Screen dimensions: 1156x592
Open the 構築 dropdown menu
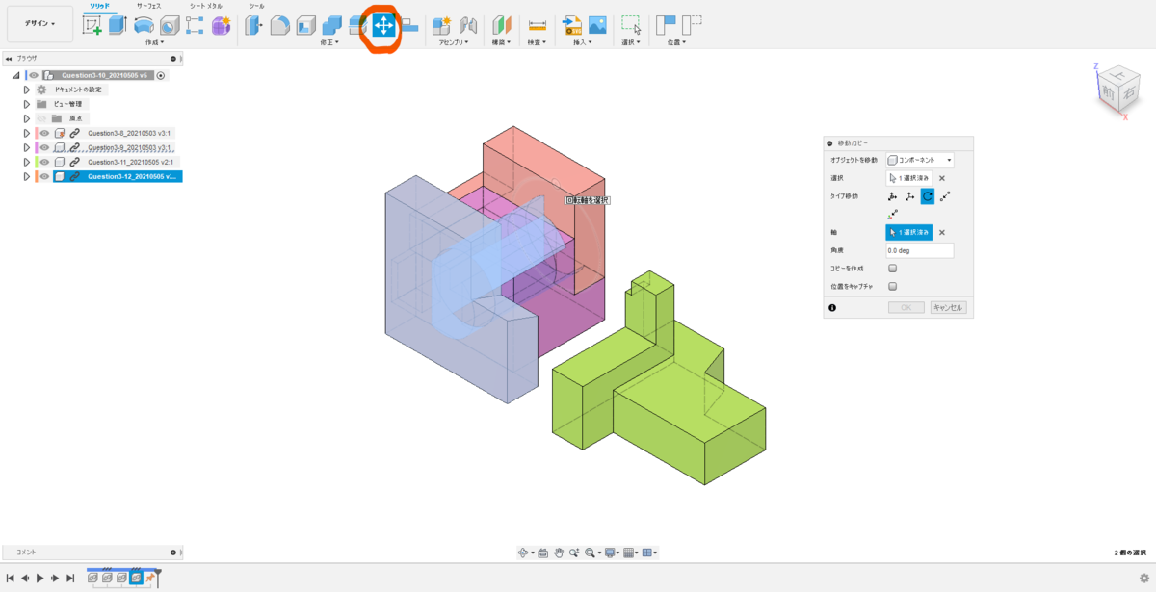pyautogui.click(x=502, y=42)
